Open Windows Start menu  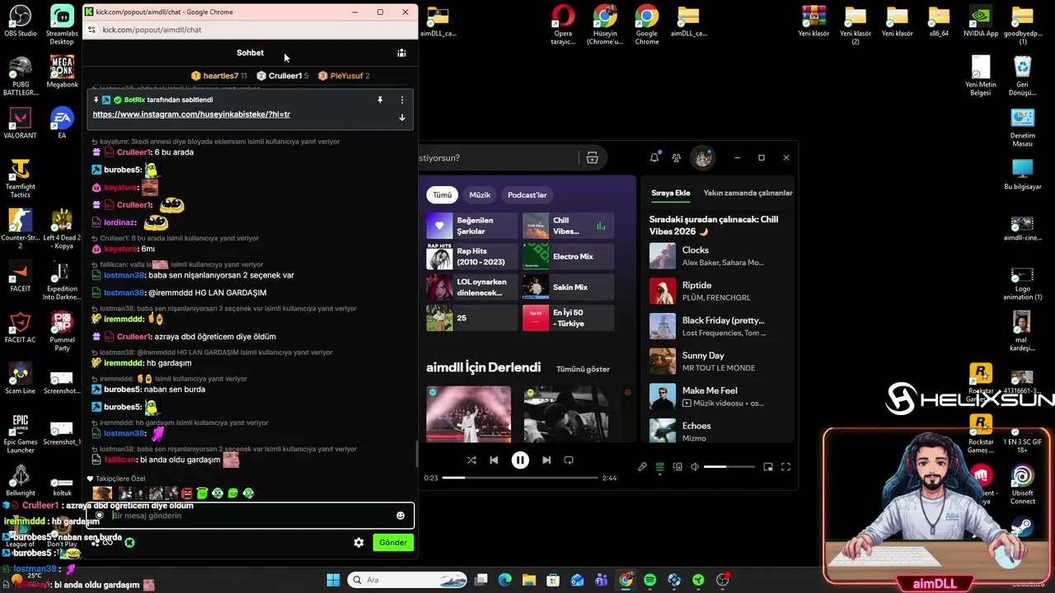(333, 580)
